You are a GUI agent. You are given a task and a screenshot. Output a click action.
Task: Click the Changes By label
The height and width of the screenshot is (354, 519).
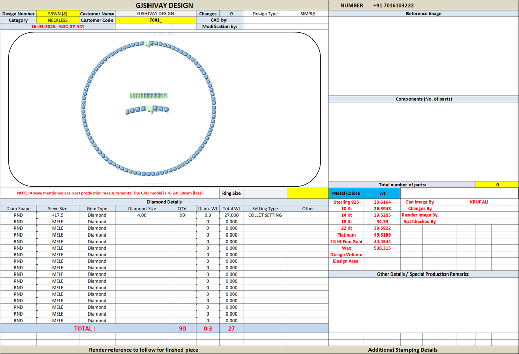tap(420, 209)
